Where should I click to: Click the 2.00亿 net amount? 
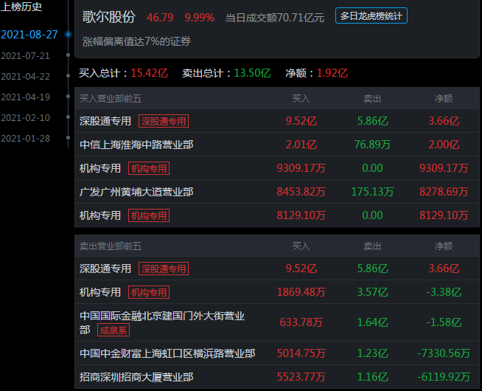(x=444, y=145)
